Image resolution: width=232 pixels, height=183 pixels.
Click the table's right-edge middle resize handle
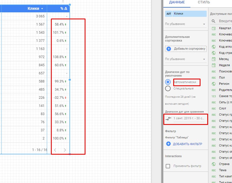(70, 80)
